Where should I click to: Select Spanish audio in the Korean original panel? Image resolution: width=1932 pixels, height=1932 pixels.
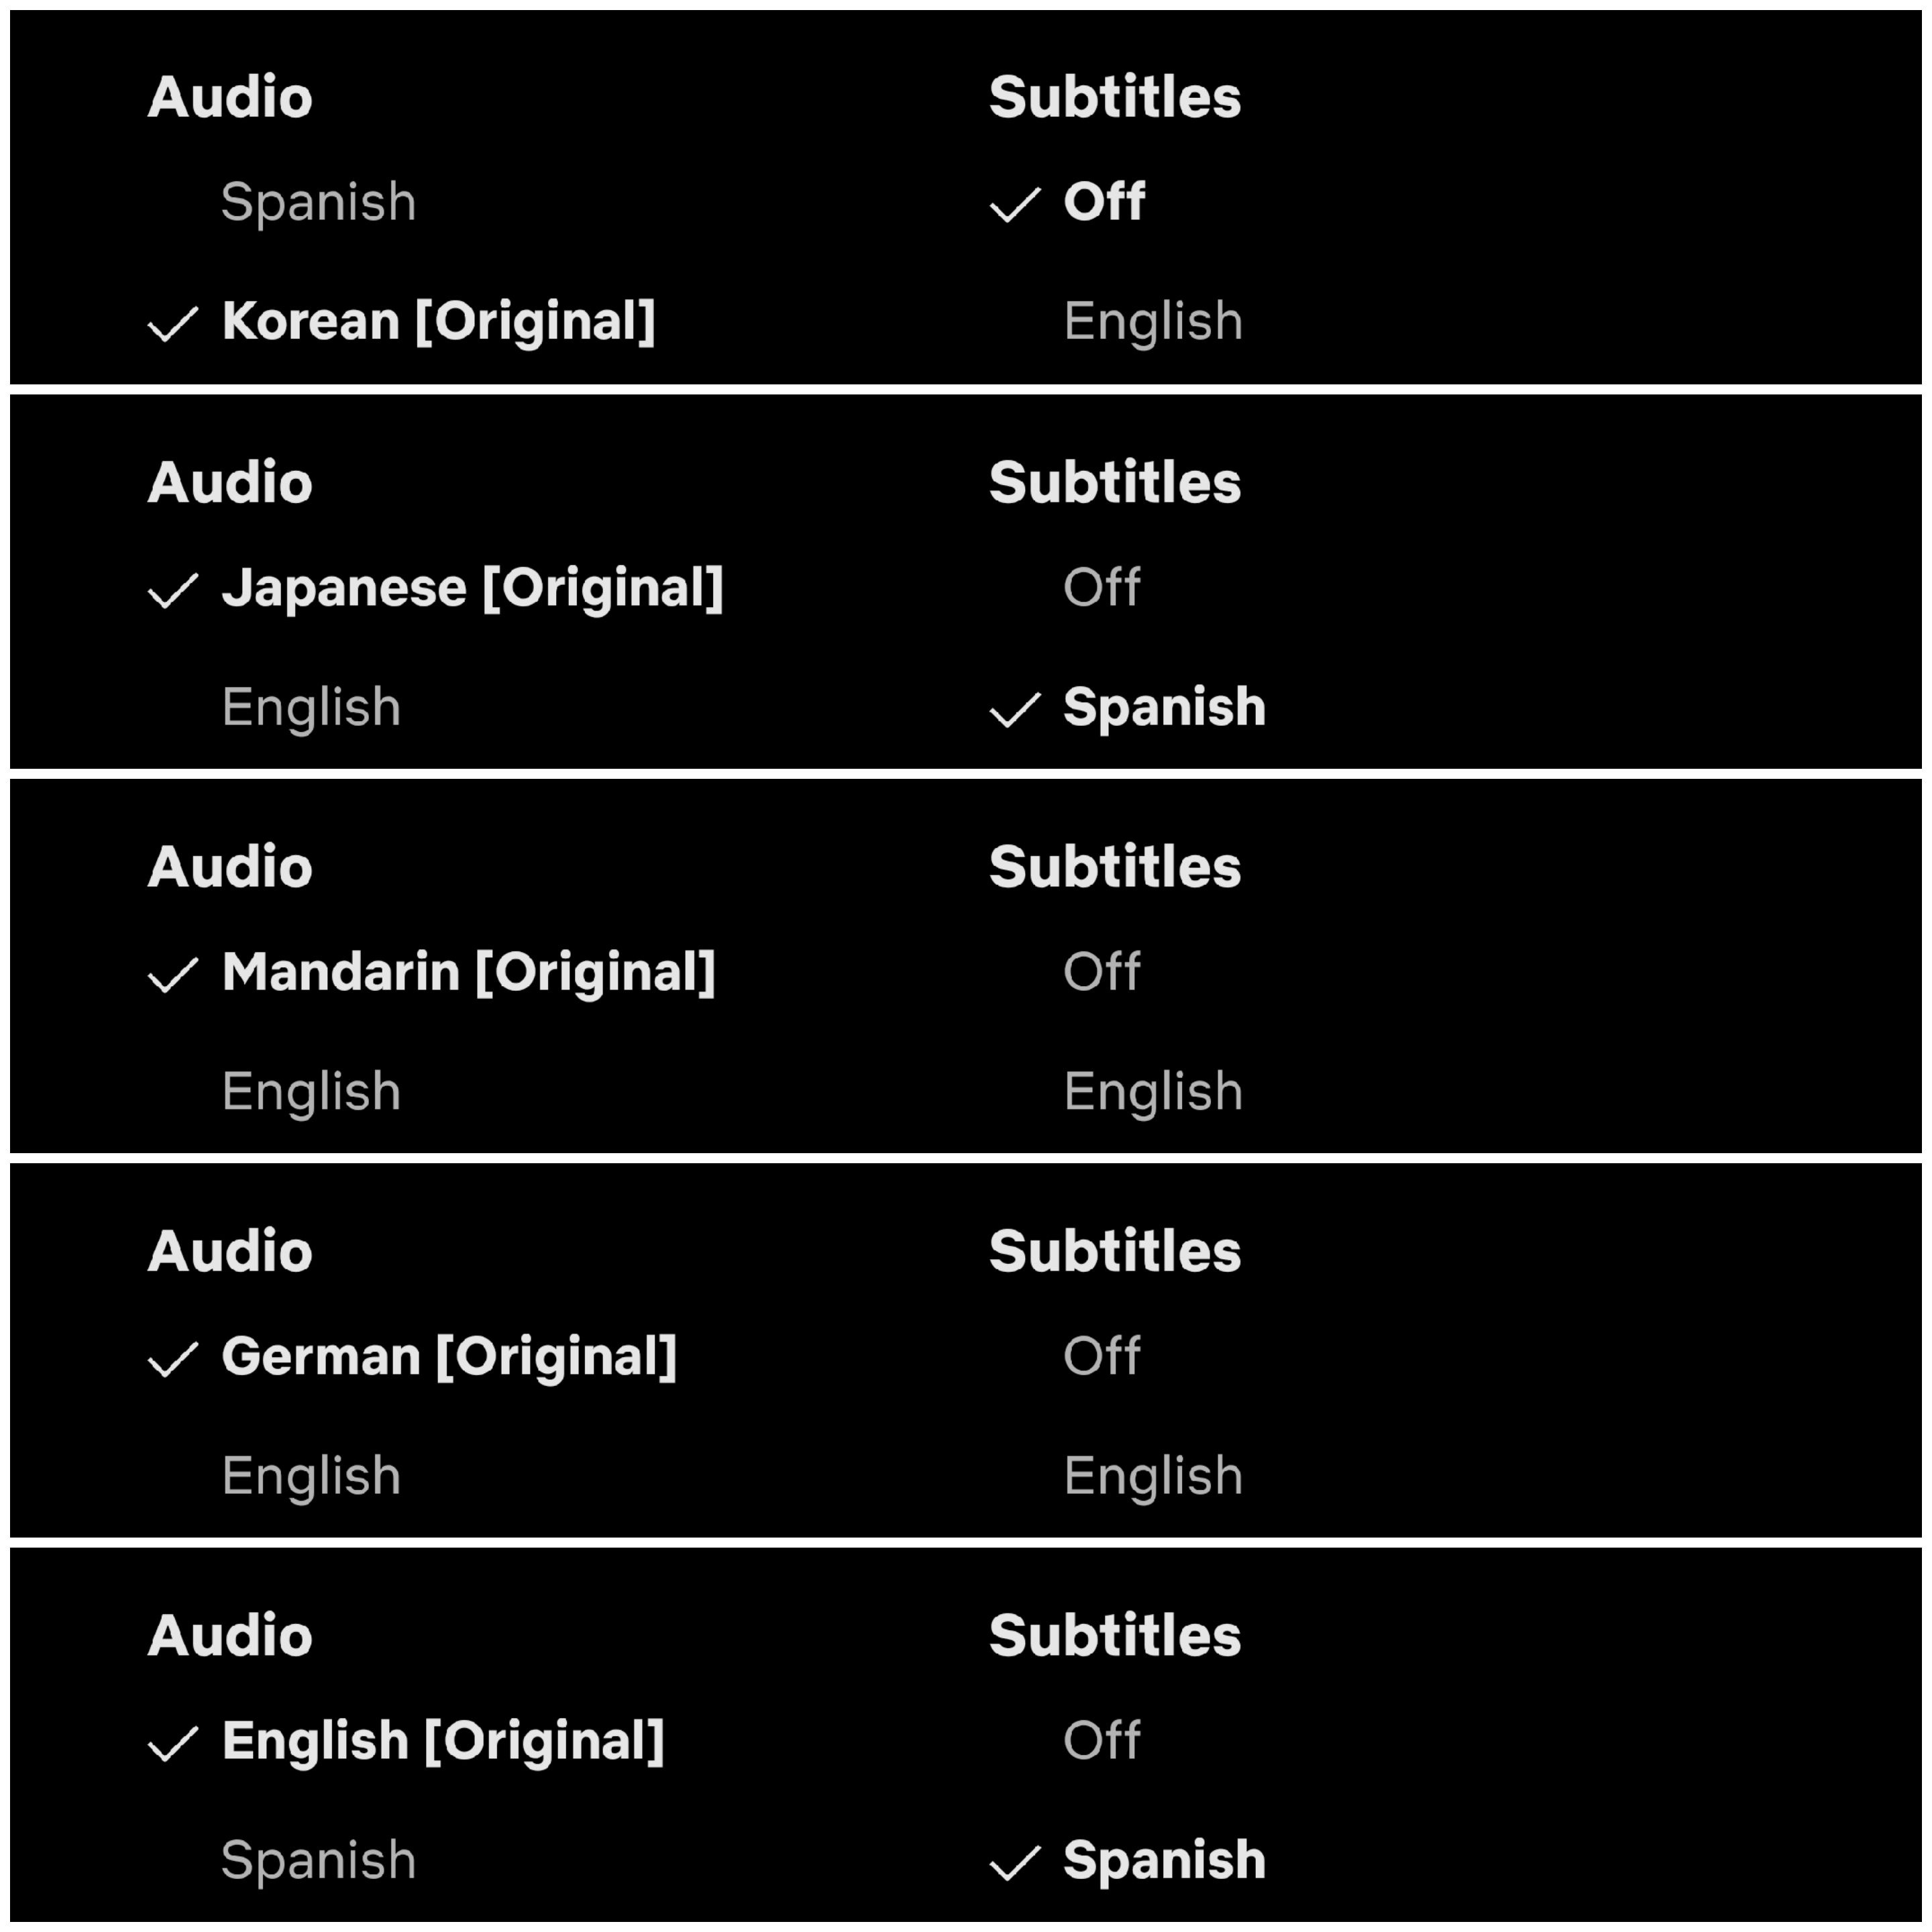coord(318,203)
